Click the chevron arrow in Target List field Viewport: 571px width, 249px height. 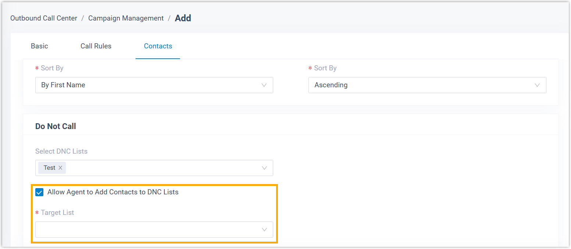click(264, 230)
